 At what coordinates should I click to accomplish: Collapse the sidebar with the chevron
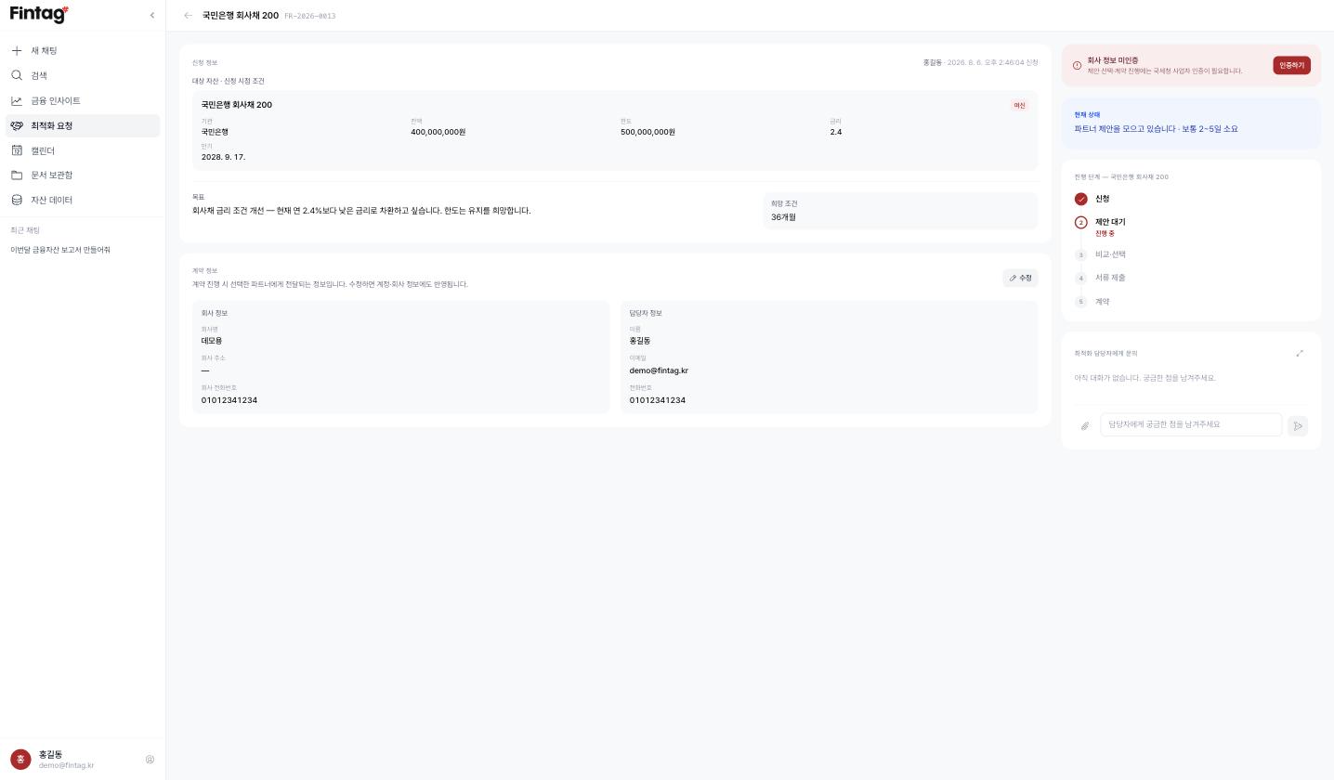tap(152, 15)
